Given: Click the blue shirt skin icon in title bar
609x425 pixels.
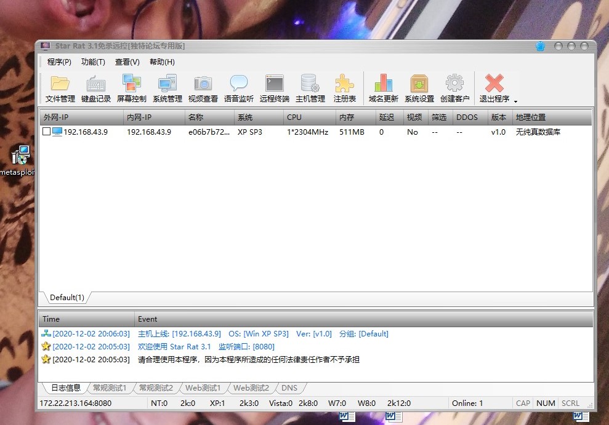Looking at the screenshot, I should click(540, 47).
